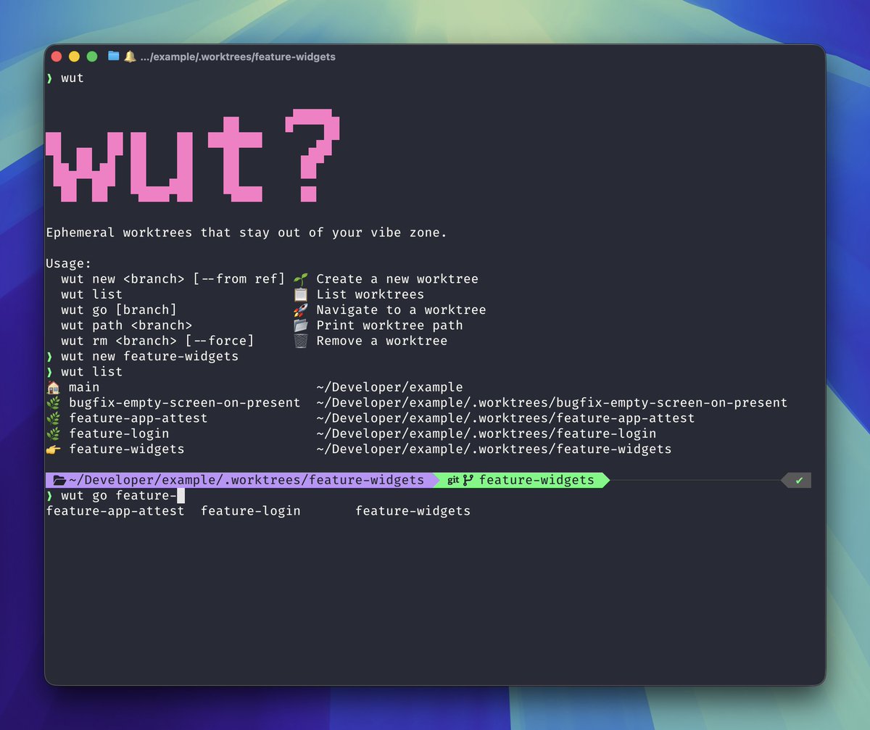This screenshot has width=870, height=730.
Task: Click the seedling emoji beside Create a new worktree
Action: [301, 279]
